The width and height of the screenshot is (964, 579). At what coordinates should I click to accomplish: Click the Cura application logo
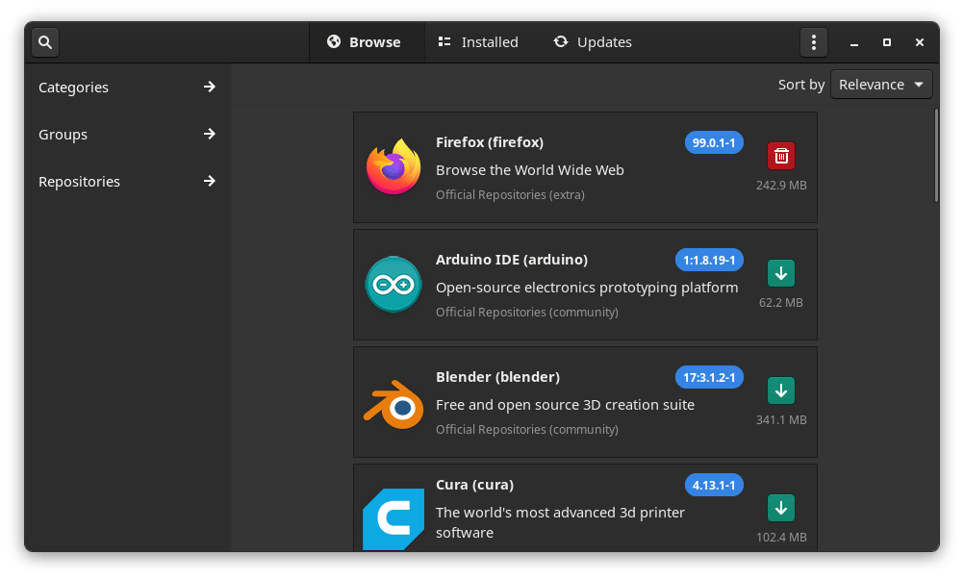coord(393,519)
